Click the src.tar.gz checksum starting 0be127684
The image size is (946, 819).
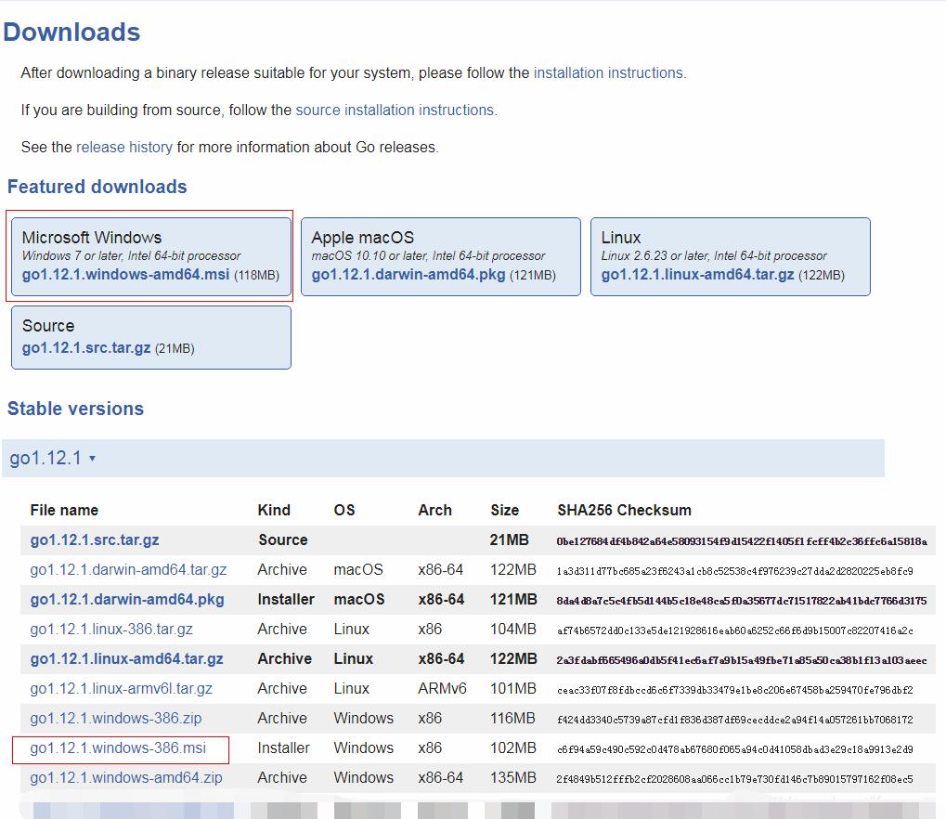742,541
